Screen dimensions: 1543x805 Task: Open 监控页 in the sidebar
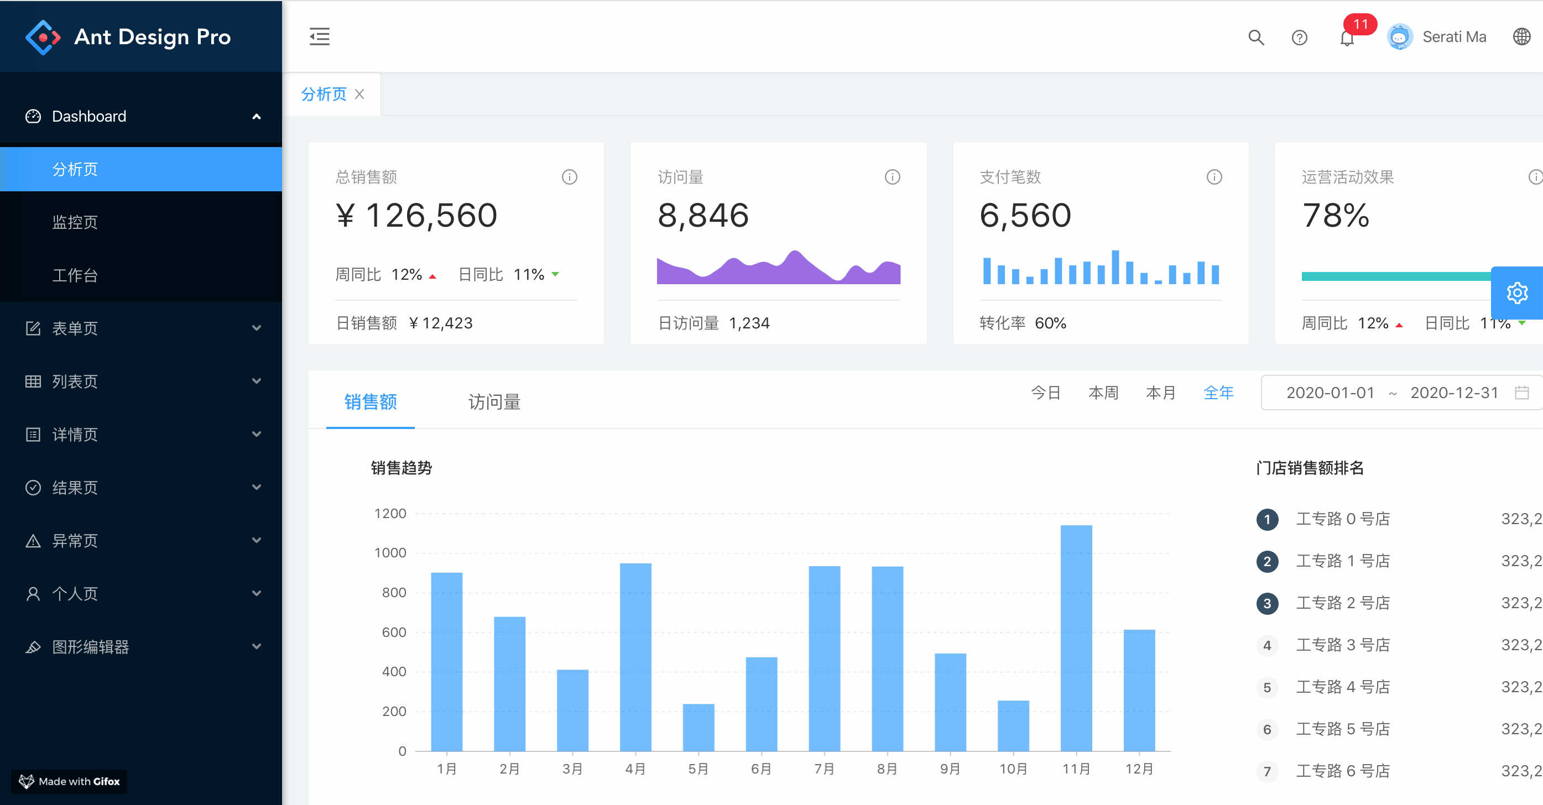(x=75, y=222)
